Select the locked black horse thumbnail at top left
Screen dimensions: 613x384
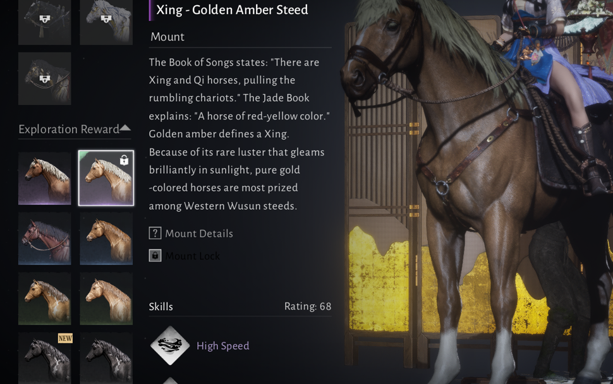click(45, 22)
